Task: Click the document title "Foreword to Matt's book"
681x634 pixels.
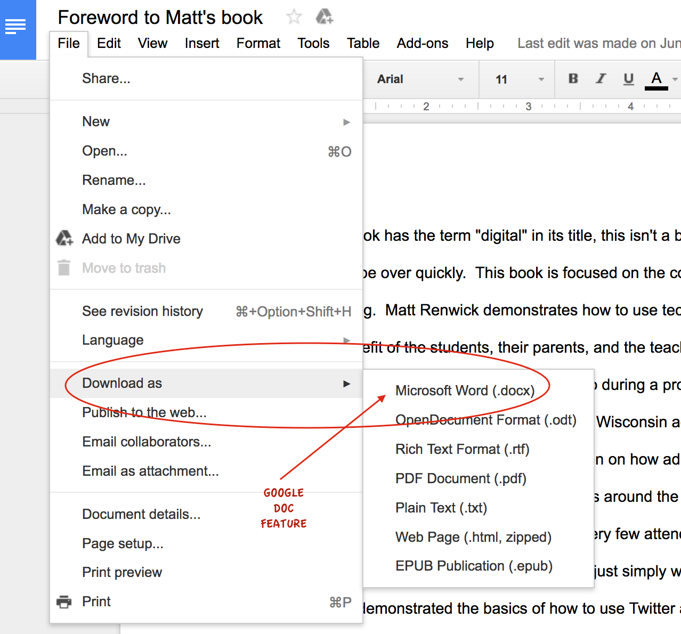Action: [x=160, y=18]
